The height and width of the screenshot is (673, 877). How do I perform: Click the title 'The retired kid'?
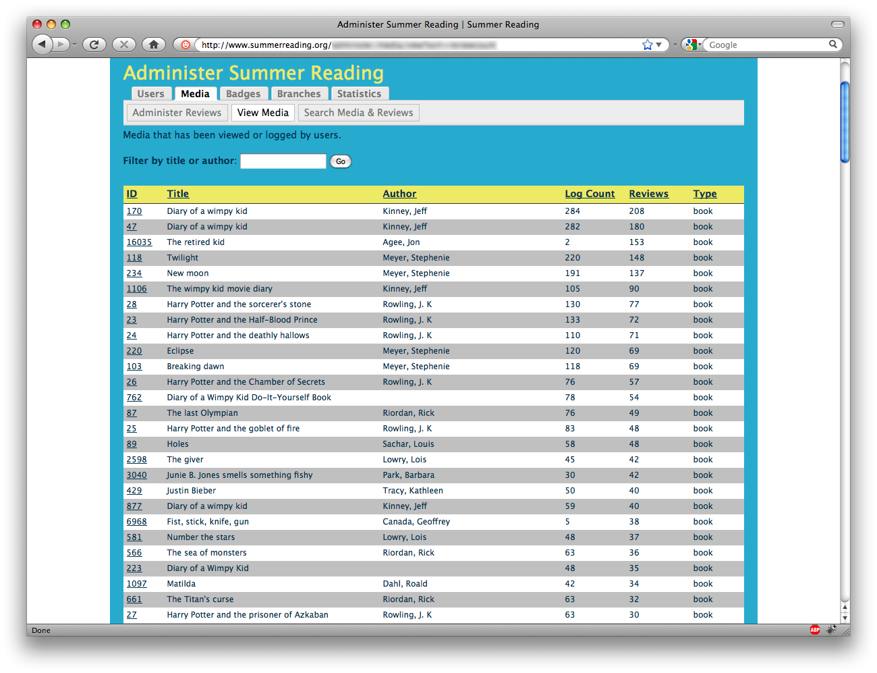pos(196,242)
